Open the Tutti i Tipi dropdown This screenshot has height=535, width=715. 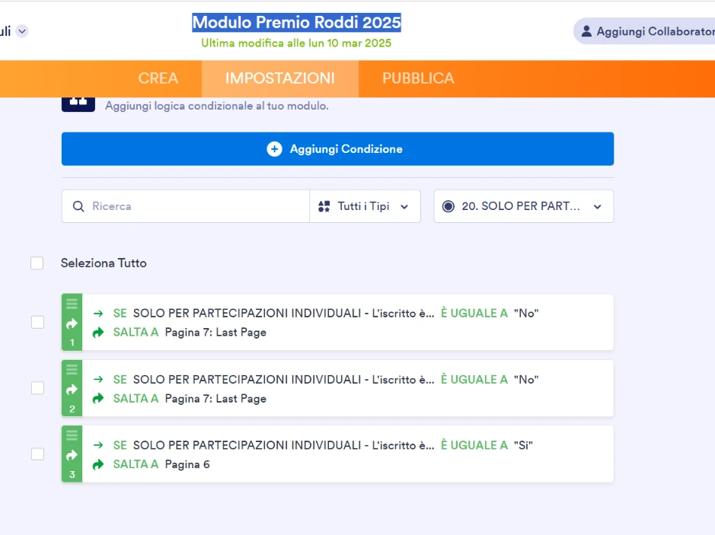pyautogui.click(x=365, y=206)
